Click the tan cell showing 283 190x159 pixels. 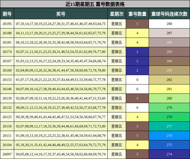point(169,70)
